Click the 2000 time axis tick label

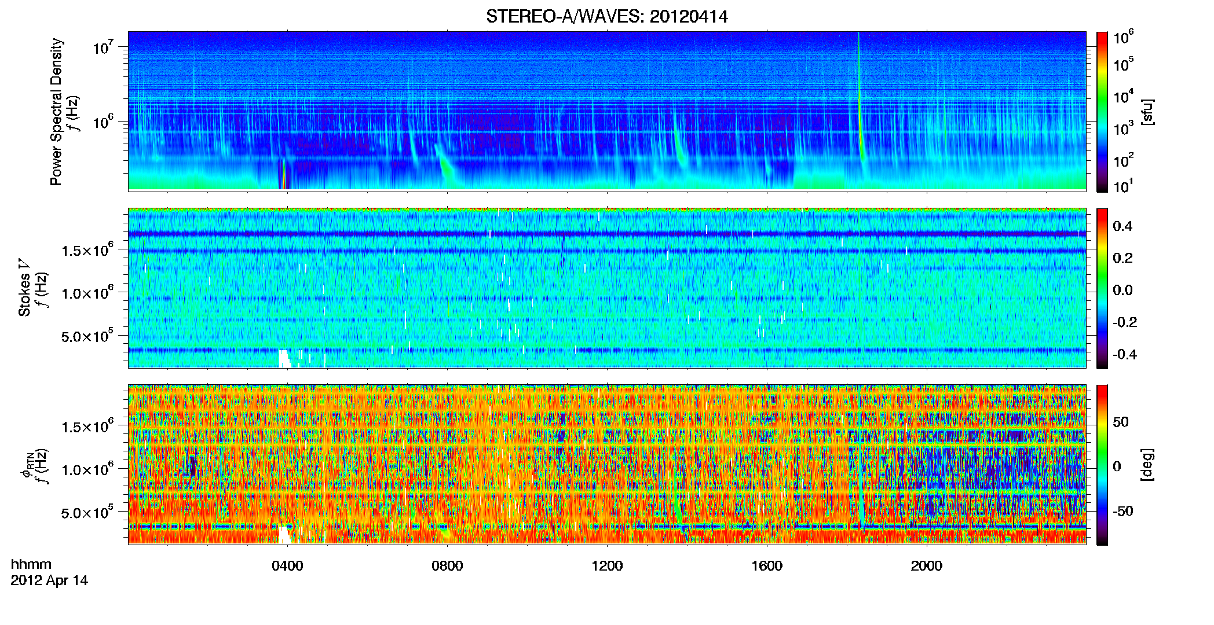(927, 566)
